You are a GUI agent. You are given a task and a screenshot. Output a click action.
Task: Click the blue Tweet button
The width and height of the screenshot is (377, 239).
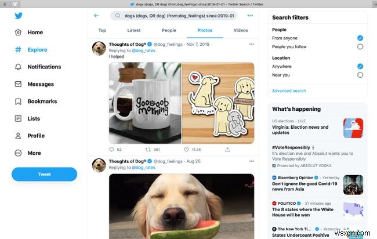tap(44, 174)
